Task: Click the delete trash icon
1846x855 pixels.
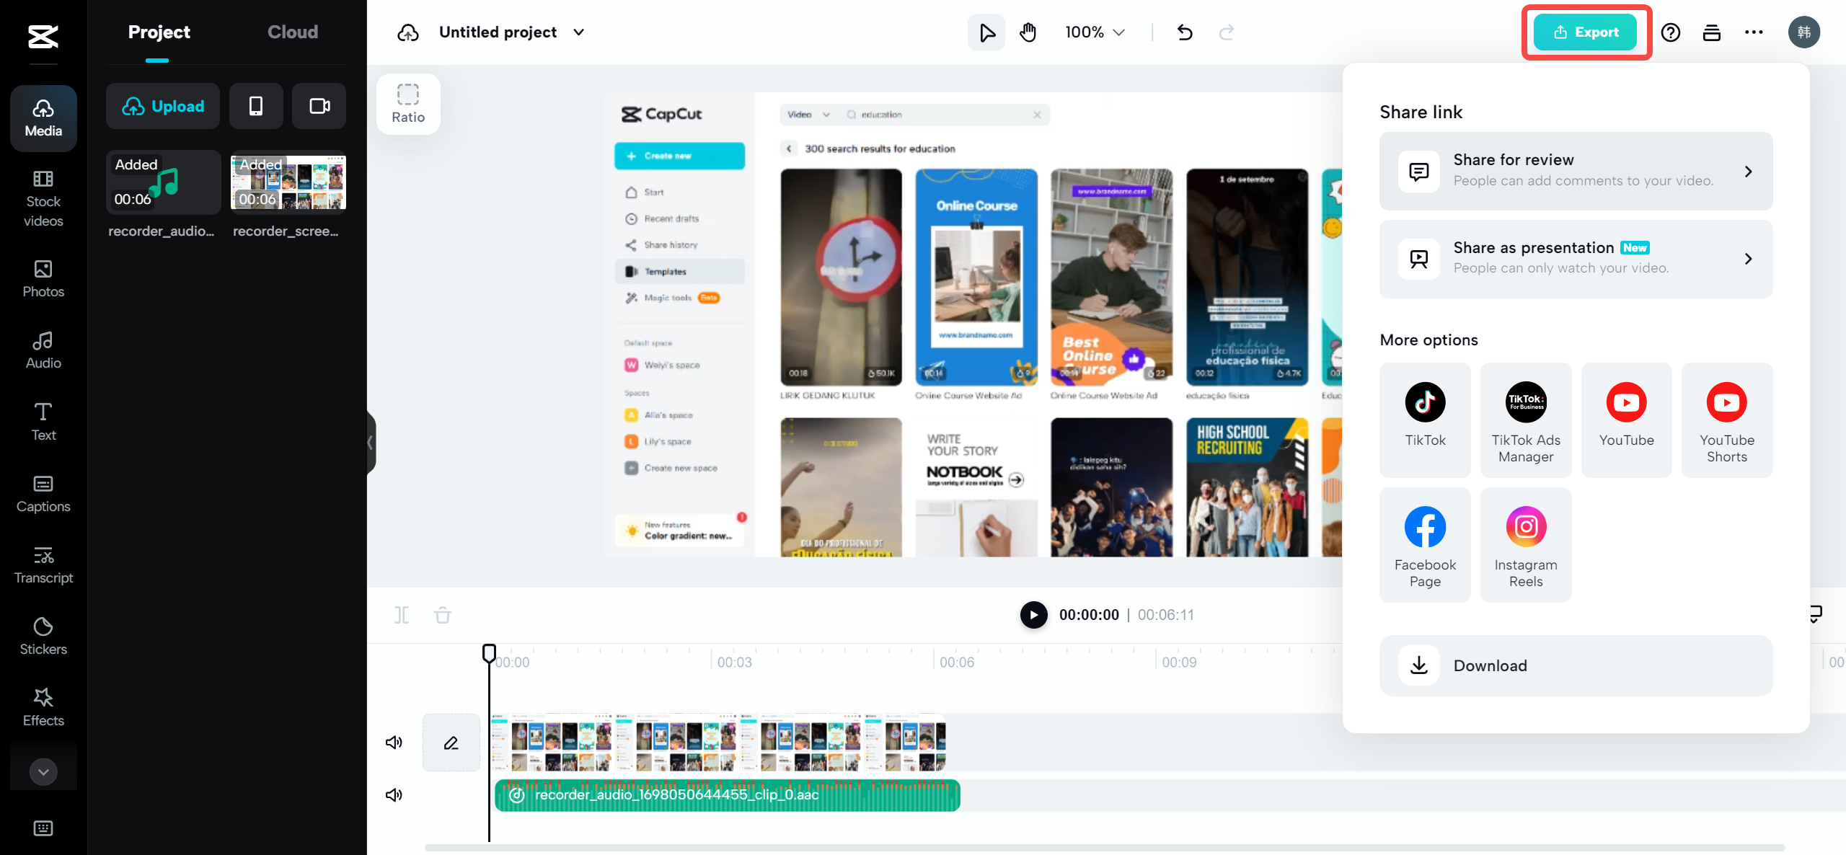Action: pyautogui.click(x=443, y=615)
